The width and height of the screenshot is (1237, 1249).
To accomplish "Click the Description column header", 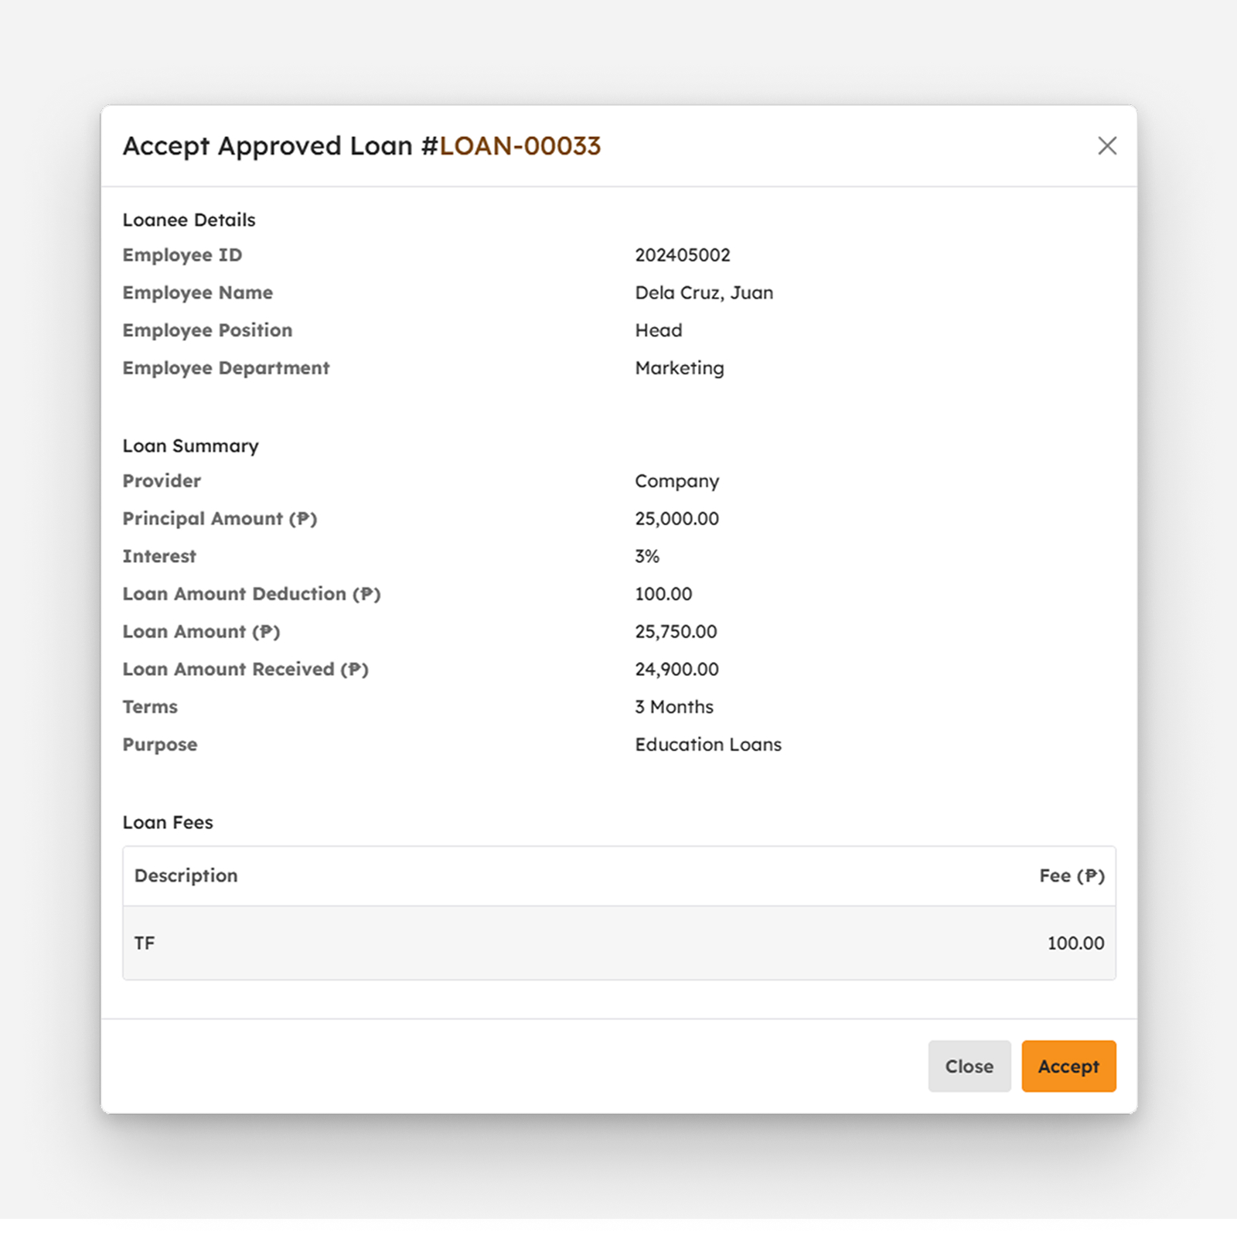I will [x=186, y=875].
